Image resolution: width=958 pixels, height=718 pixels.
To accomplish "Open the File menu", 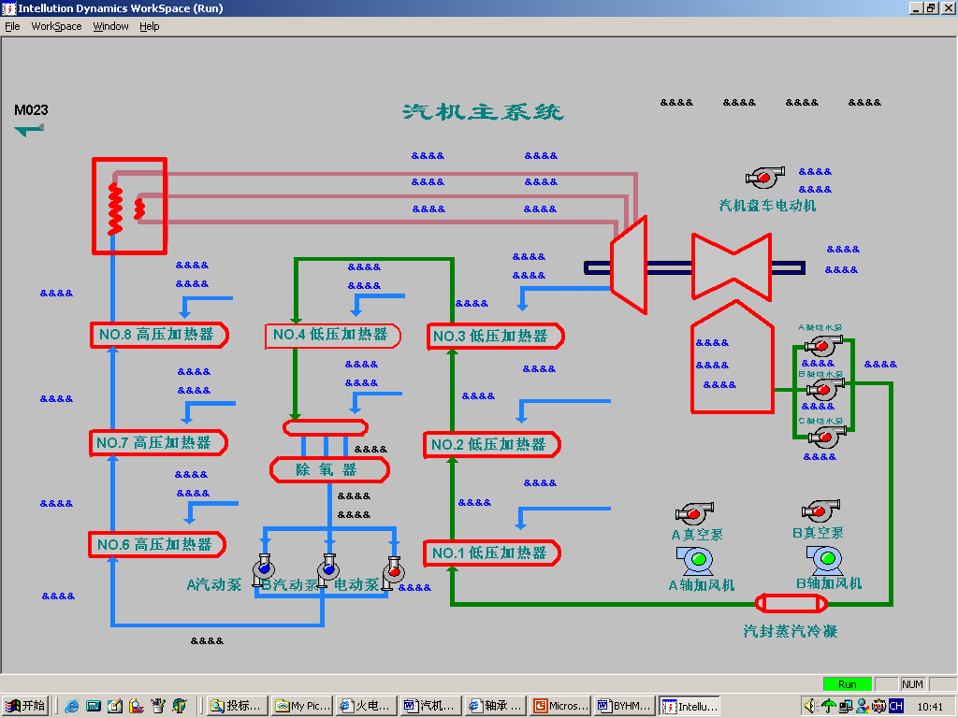I will pos(12,26).
